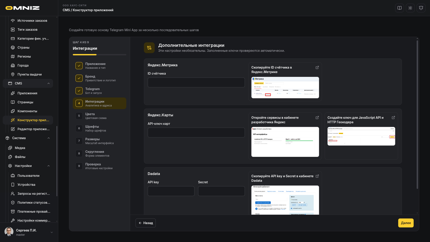This screenshot has height=242, width=430.
Task: Click the OMNIZ logo
Action: pos(22,8)
